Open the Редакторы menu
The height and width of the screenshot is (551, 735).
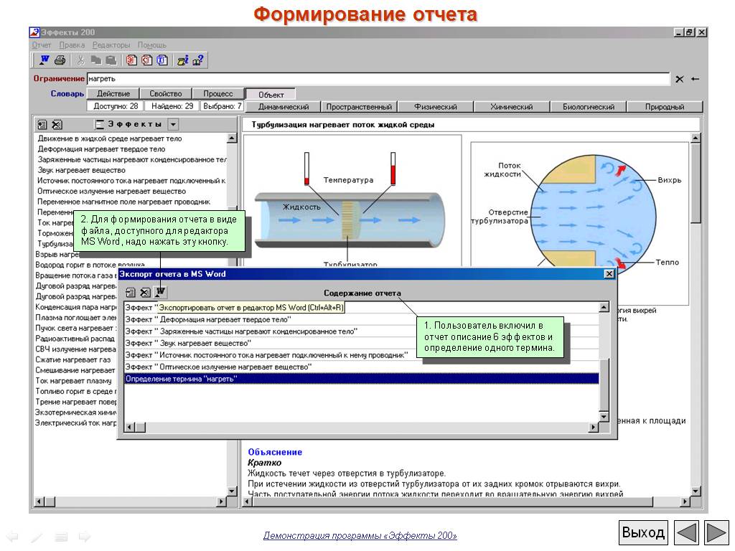111,45
